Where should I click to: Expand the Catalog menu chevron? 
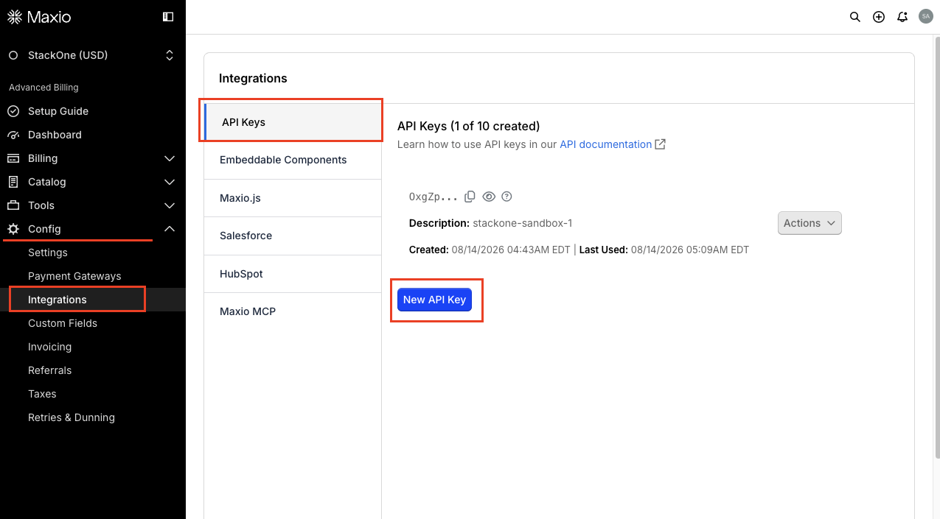click(x=170, y=182)
